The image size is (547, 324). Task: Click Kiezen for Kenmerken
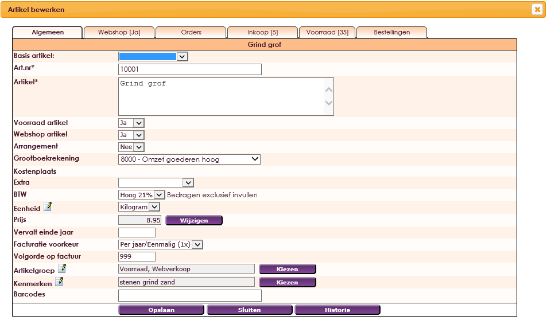(288, 282)
